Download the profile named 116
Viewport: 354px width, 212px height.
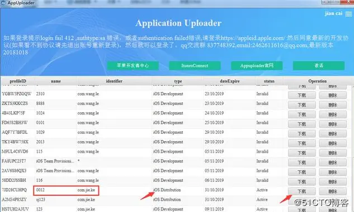click(x=302, y=182)
